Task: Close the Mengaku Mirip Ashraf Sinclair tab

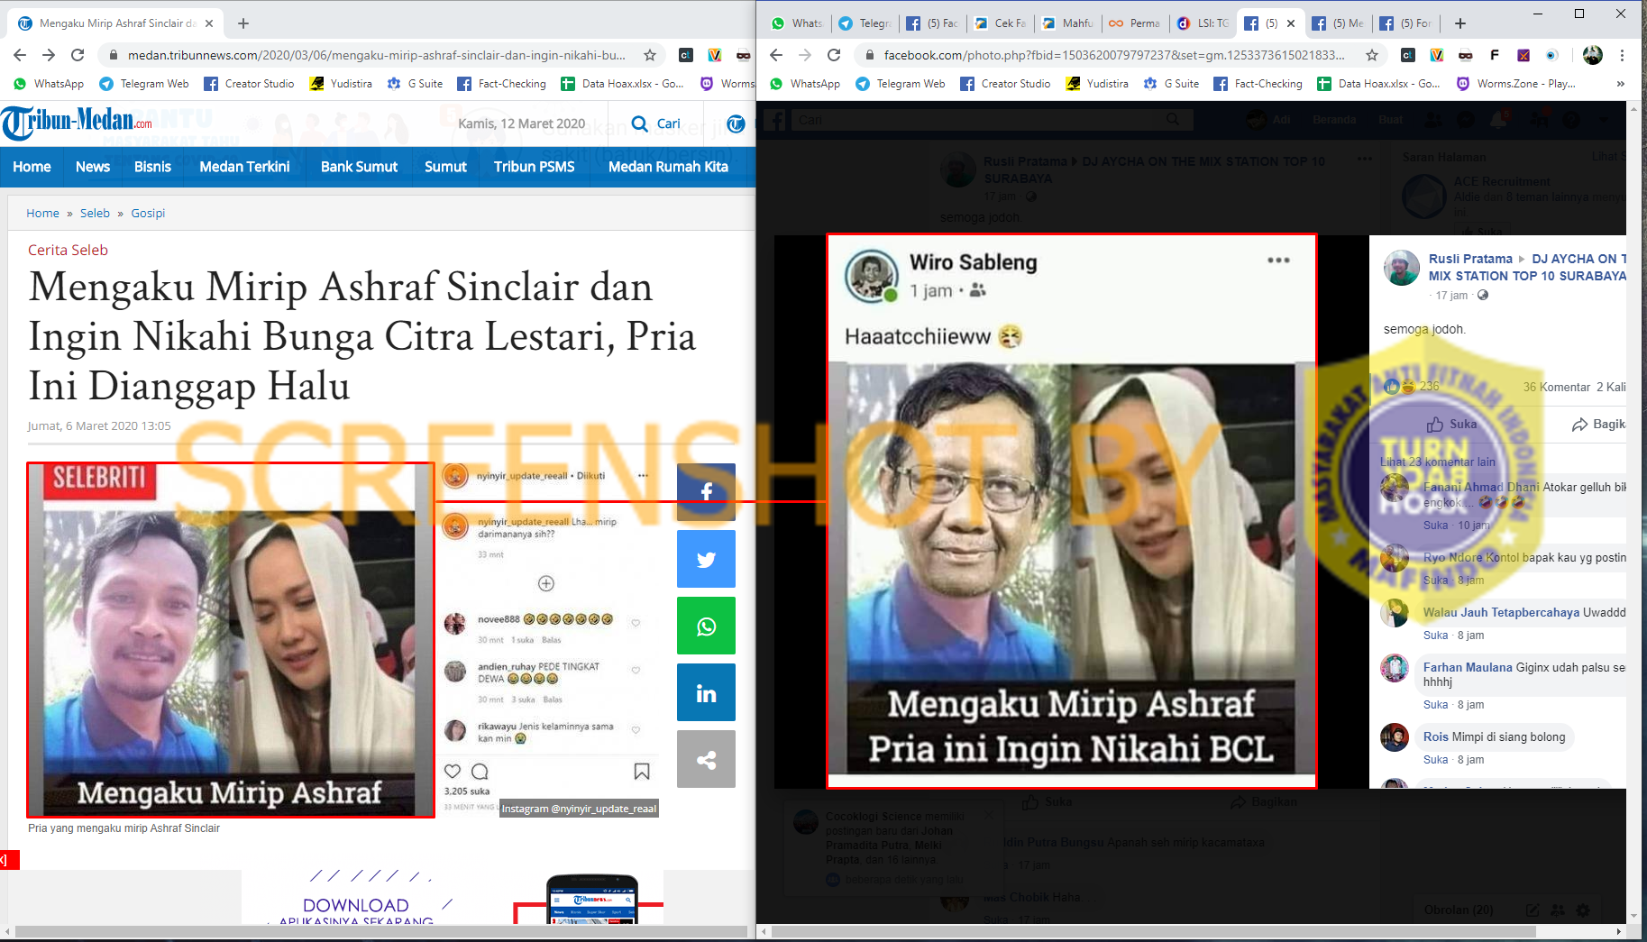Action: (x=209, y=23)
